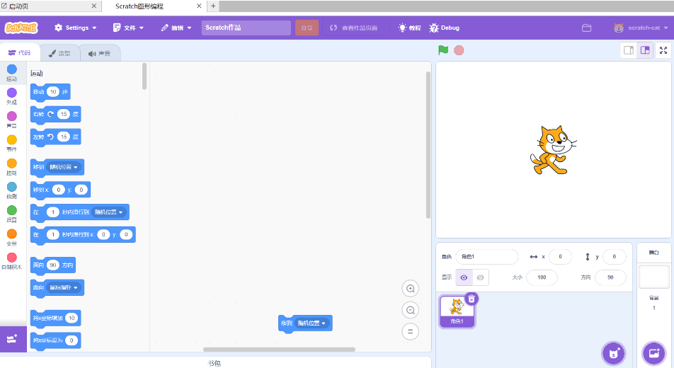Image resolution: width=674 pixels, height=368 pixels.
Task: Expand 随机位置 dropdown in 秒内滑行到 block
Action: (x=109, y=212)
